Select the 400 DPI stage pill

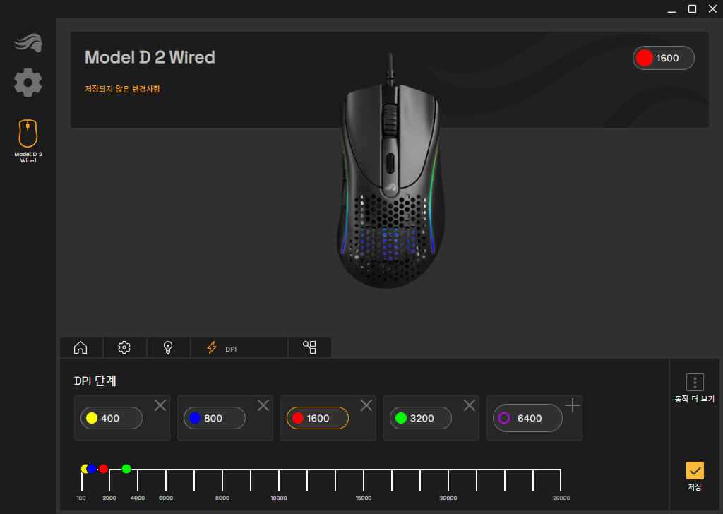click(x=112, y=418)
